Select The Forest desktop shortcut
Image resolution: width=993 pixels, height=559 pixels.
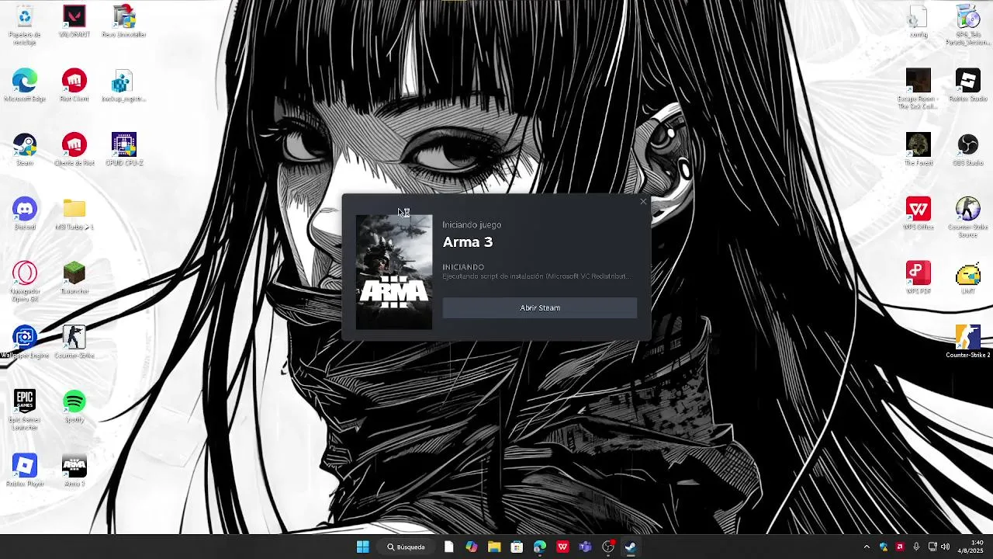tap(919, 150)
